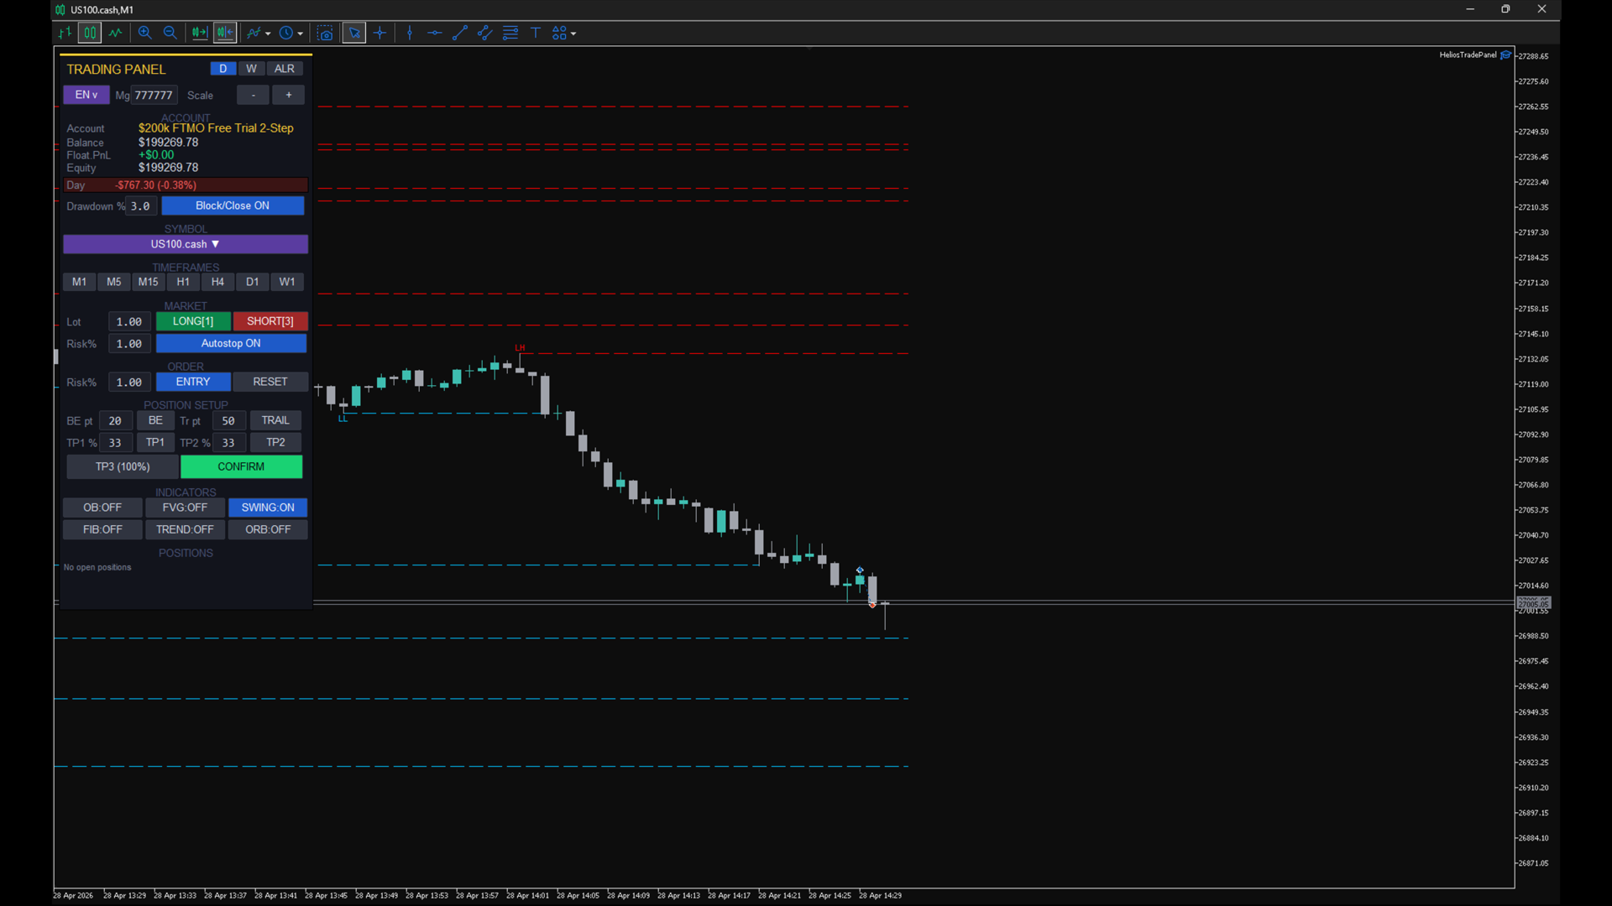Switch chart to bar chart mode
The width and height of the screenshot is (1612, 906).
(x=65, y=33)
